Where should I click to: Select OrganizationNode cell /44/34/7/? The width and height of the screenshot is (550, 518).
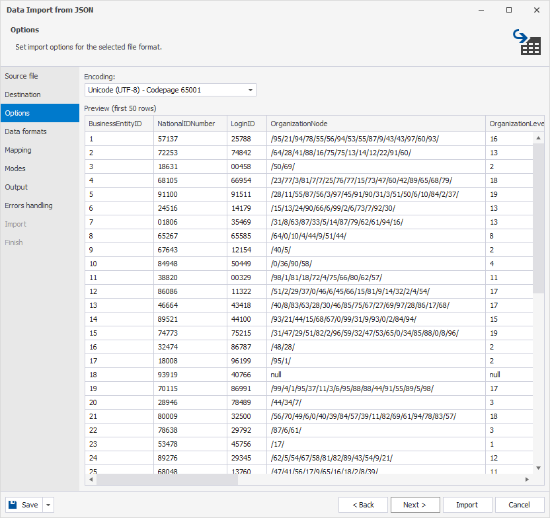point(376,402)
